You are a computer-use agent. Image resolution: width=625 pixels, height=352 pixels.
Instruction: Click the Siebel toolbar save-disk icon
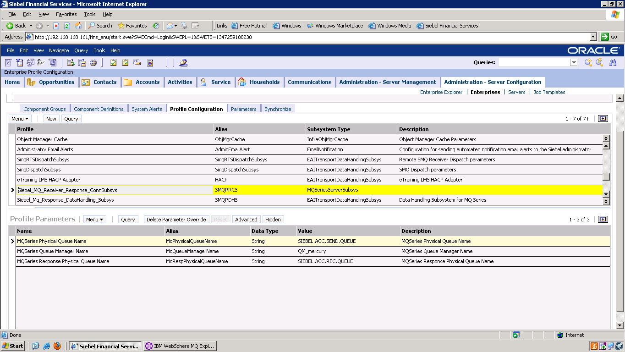click(82, 63)
